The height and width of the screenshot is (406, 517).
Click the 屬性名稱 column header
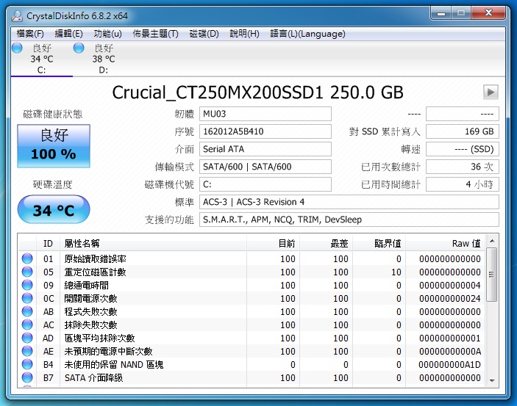[153, 243]
